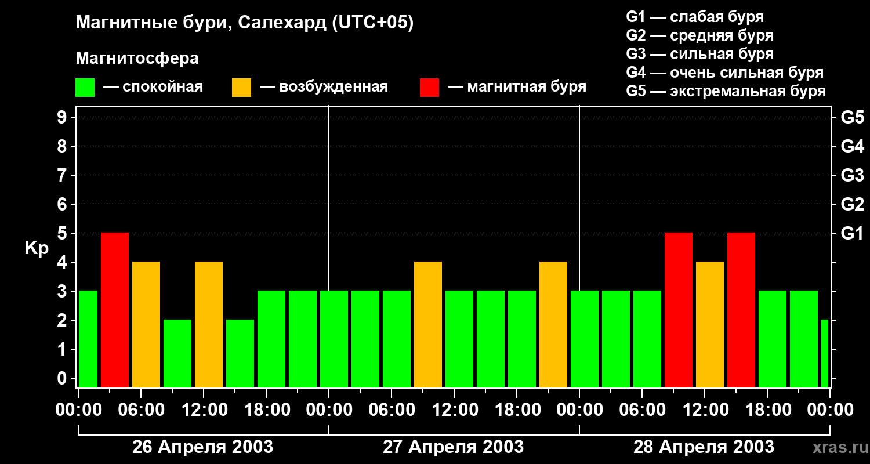The height and width of the screenshot is (464, 870).
Task: Click the orange bar at 06:00 on 26 April
Action: coord(146,325)
